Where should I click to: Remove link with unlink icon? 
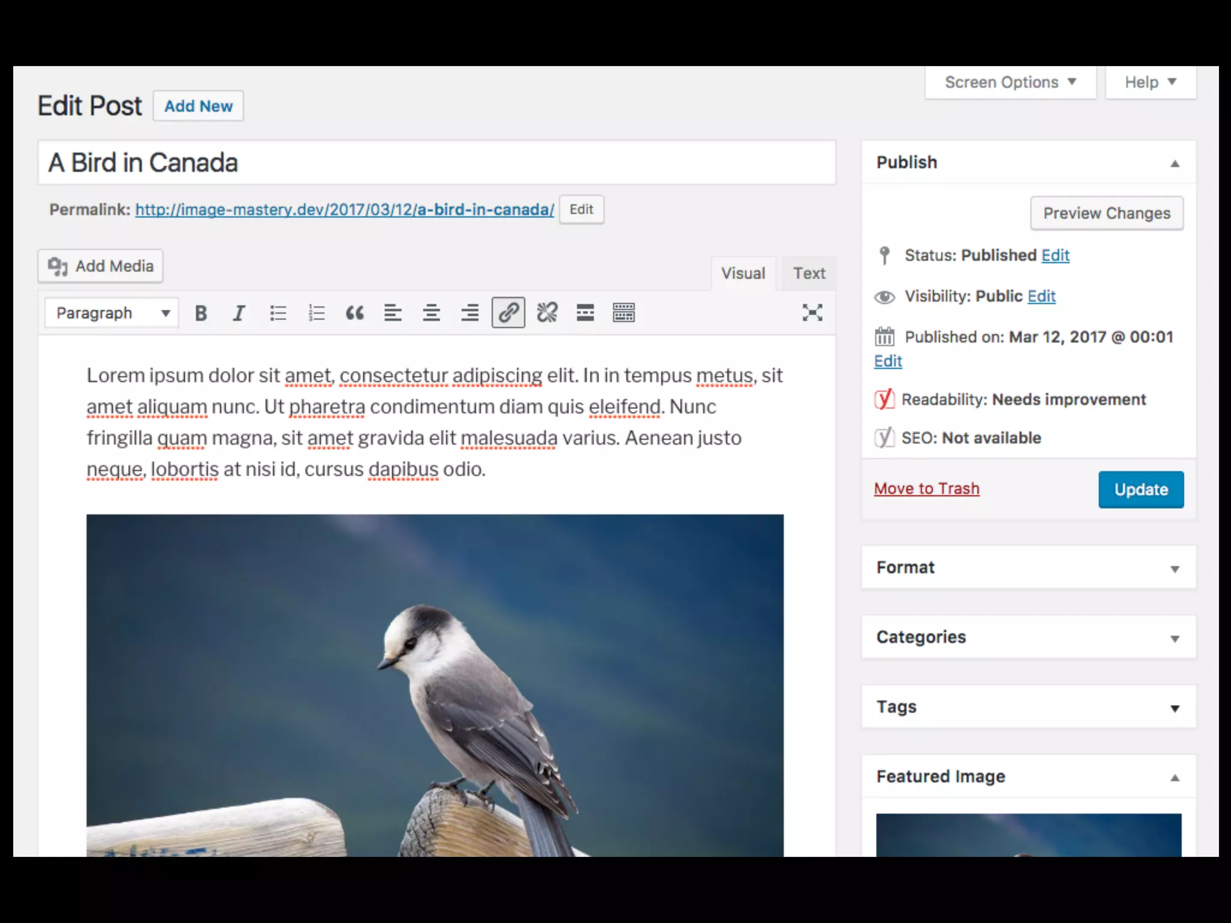(547, 313)
